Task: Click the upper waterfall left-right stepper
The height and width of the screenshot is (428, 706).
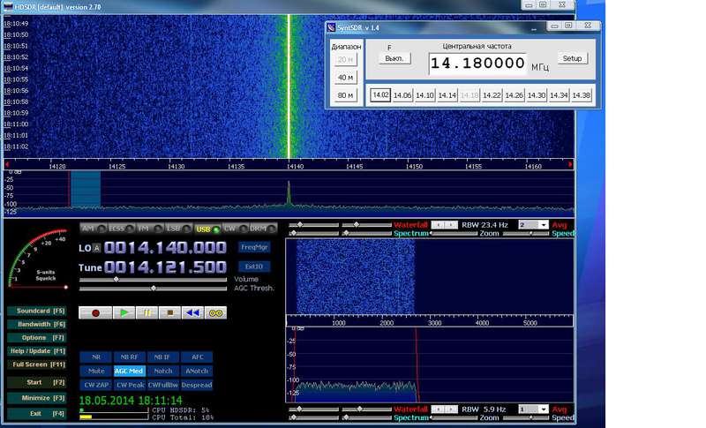Action: (445, 224)
